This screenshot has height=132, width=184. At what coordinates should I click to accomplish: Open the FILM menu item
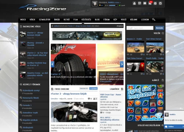(x=75, y=19)
